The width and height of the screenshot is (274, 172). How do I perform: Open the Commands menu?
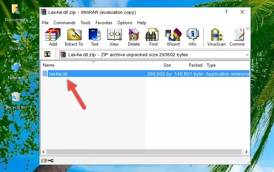pyautogui.click(x=64, y=23)
